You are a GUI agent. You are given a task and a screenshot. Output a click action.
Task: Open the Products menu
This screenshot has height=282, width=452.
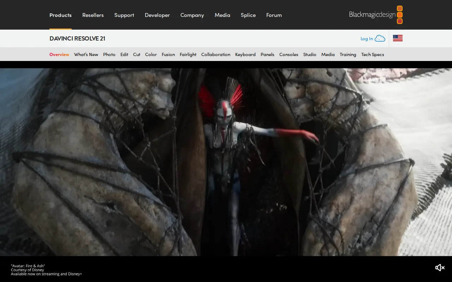[x=60, y=15]
